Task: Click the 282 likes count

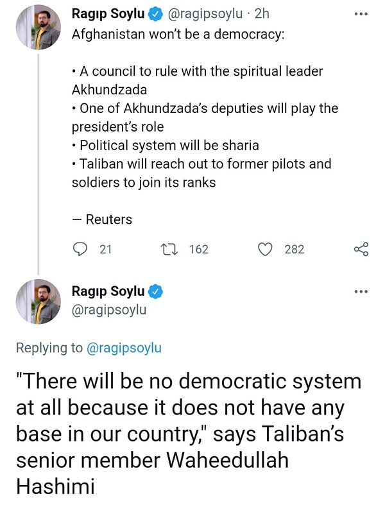Action: point(294,250)
